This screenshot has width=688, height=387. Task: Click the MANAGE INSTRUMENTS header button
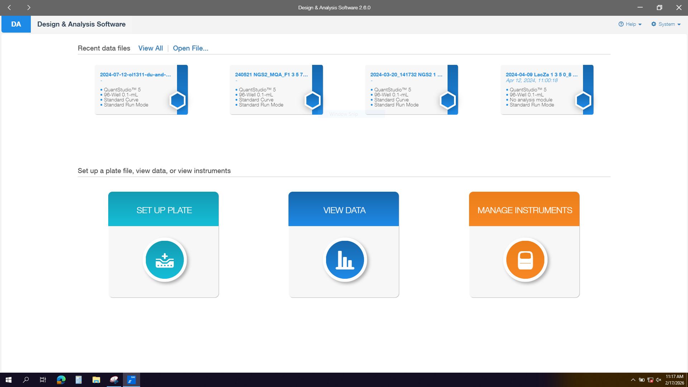[x=524, y=210]
